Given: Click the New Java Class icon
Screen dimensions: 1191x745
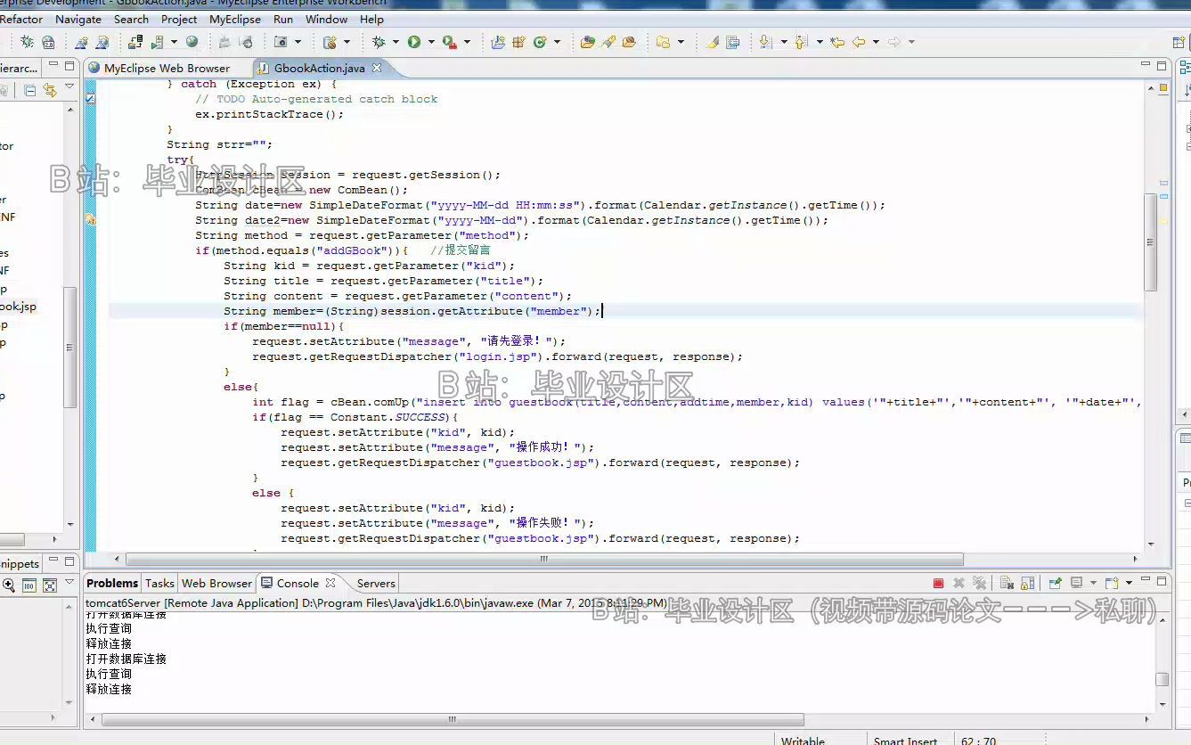Looking at the screenshot, I should point(540,42).
